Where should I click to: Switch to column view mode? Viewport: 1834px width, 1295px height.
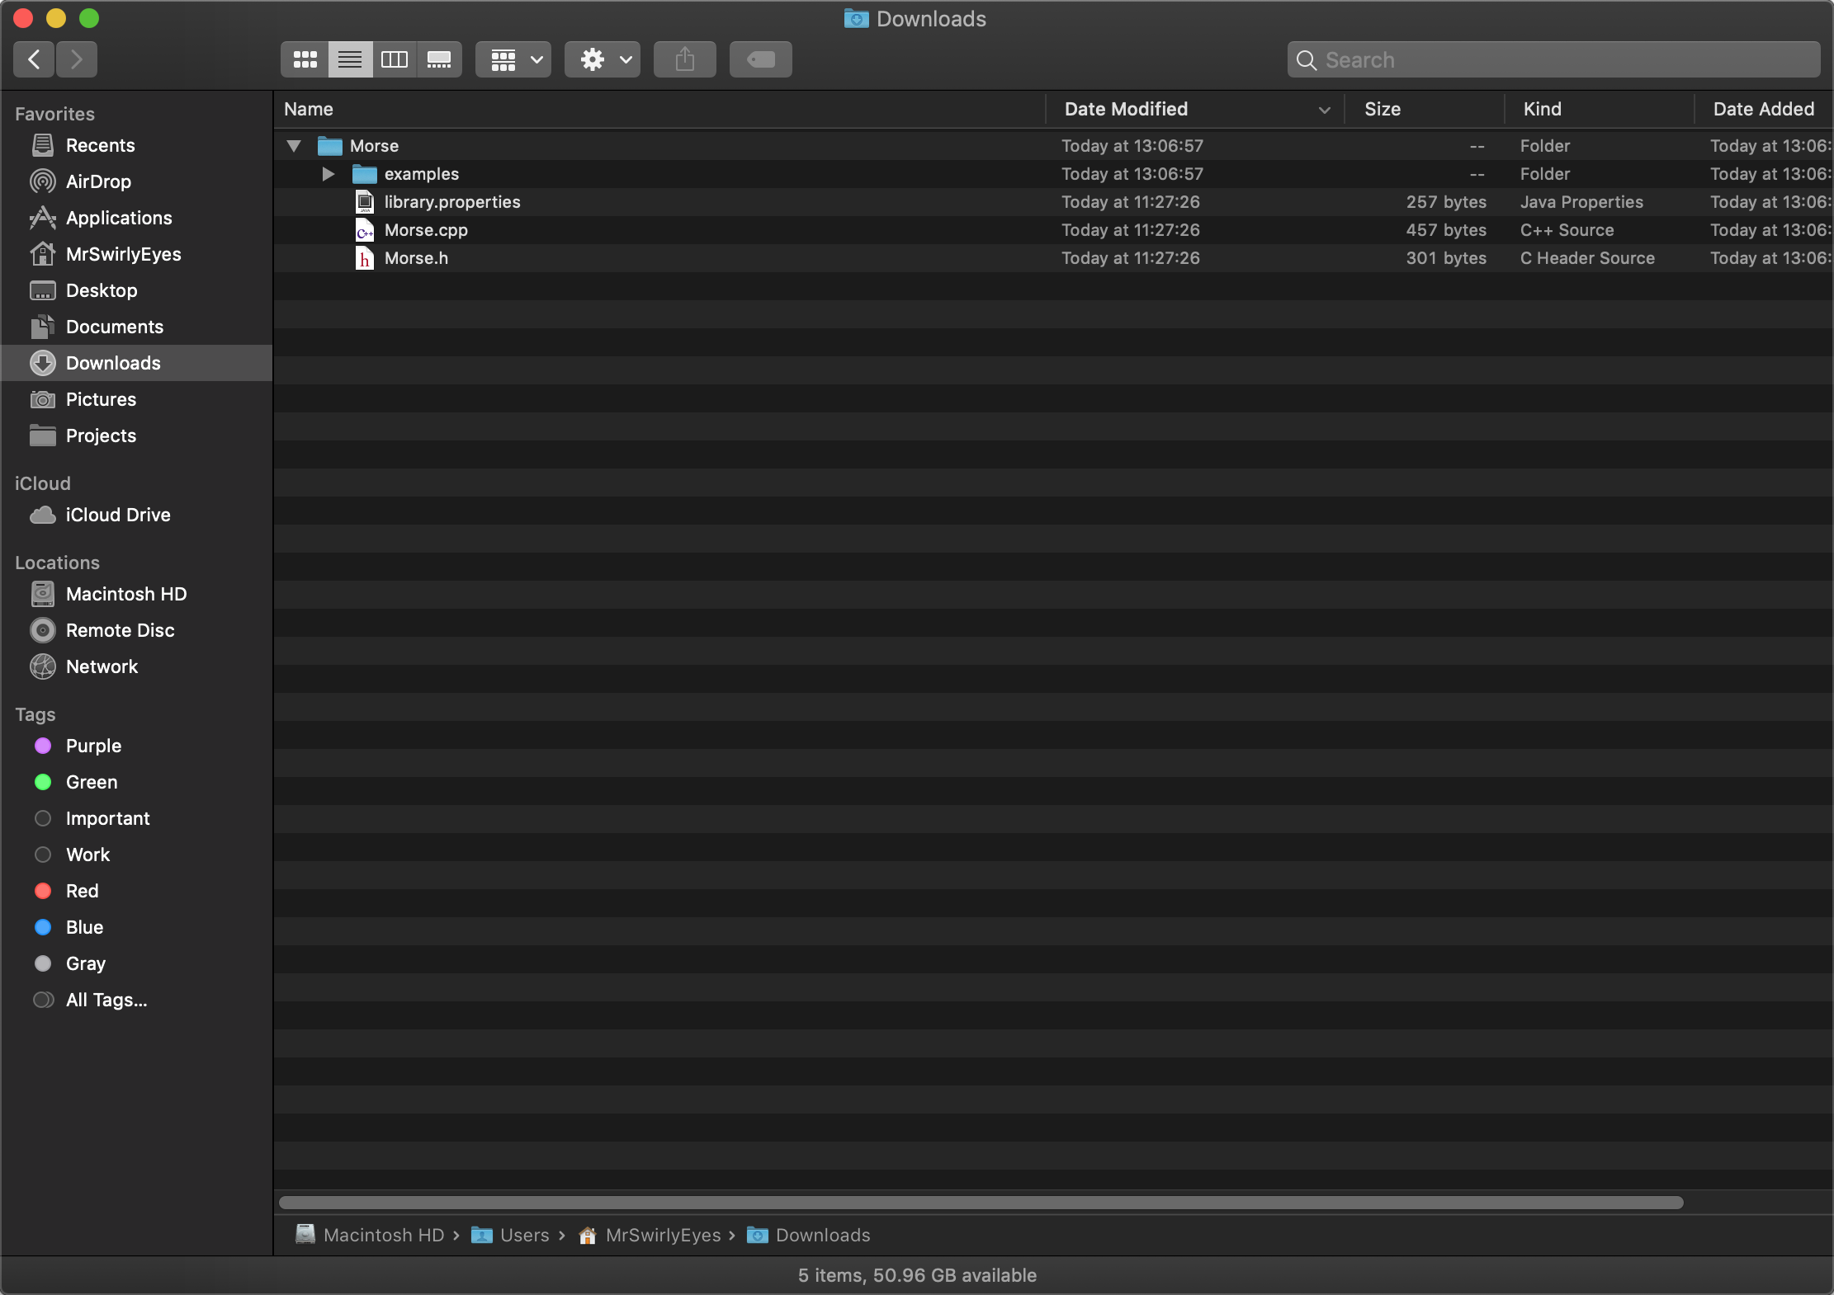pyautogui.click(x=395, y=59)
